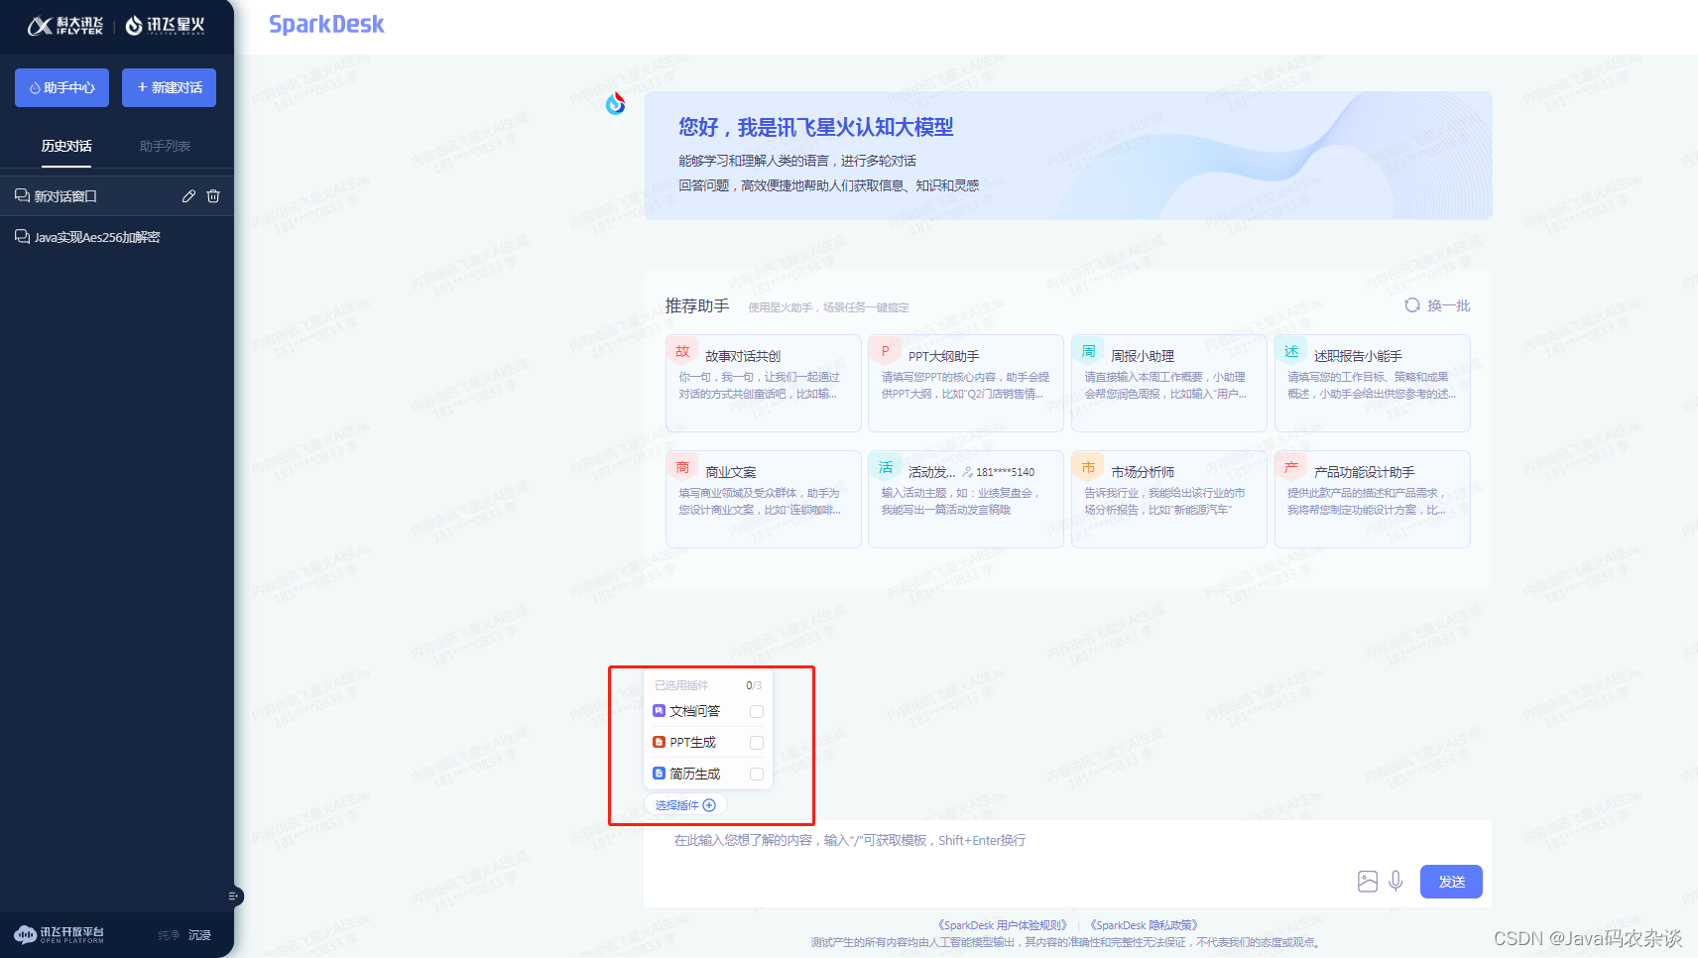Click the 您好，我是讯飞星火认知大模型 greeting title
The image size is (1698, 958).
click(816, 127)
